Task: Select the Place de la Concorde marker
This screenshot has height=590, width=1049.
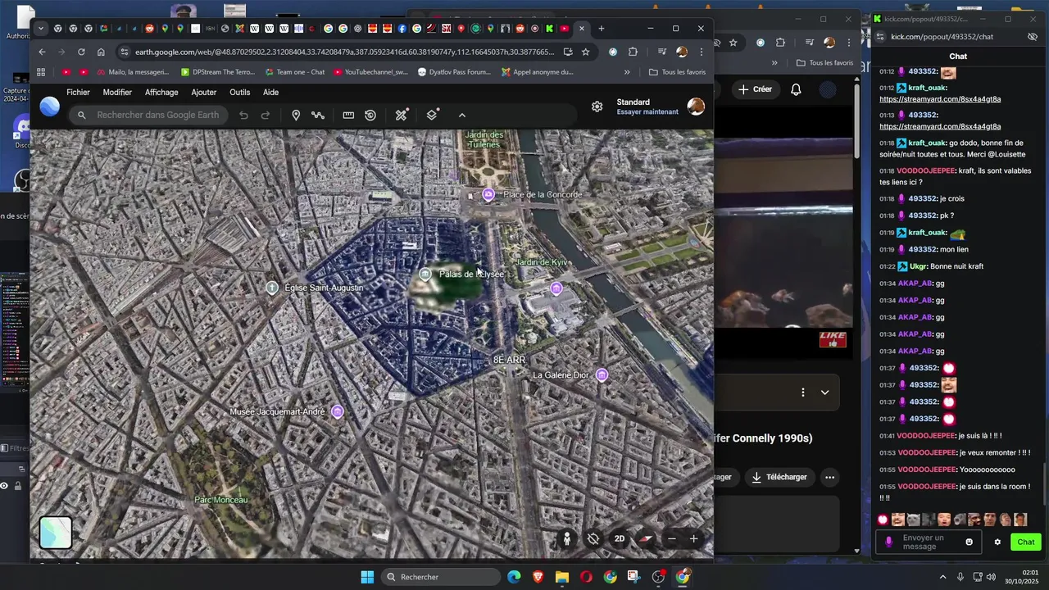Action: [x=488, y=194]
